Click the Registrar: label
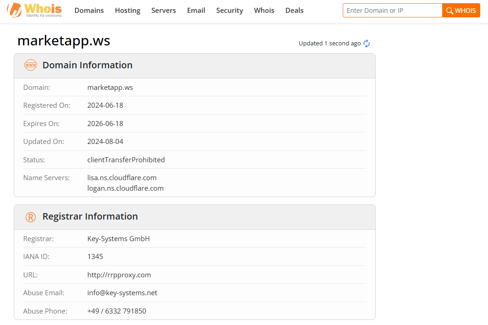Viewport: 488px width, 325px height. pyautogui.click(x=38, y=239)
